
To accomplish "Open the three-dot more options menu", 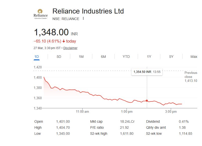I will 83,19.
